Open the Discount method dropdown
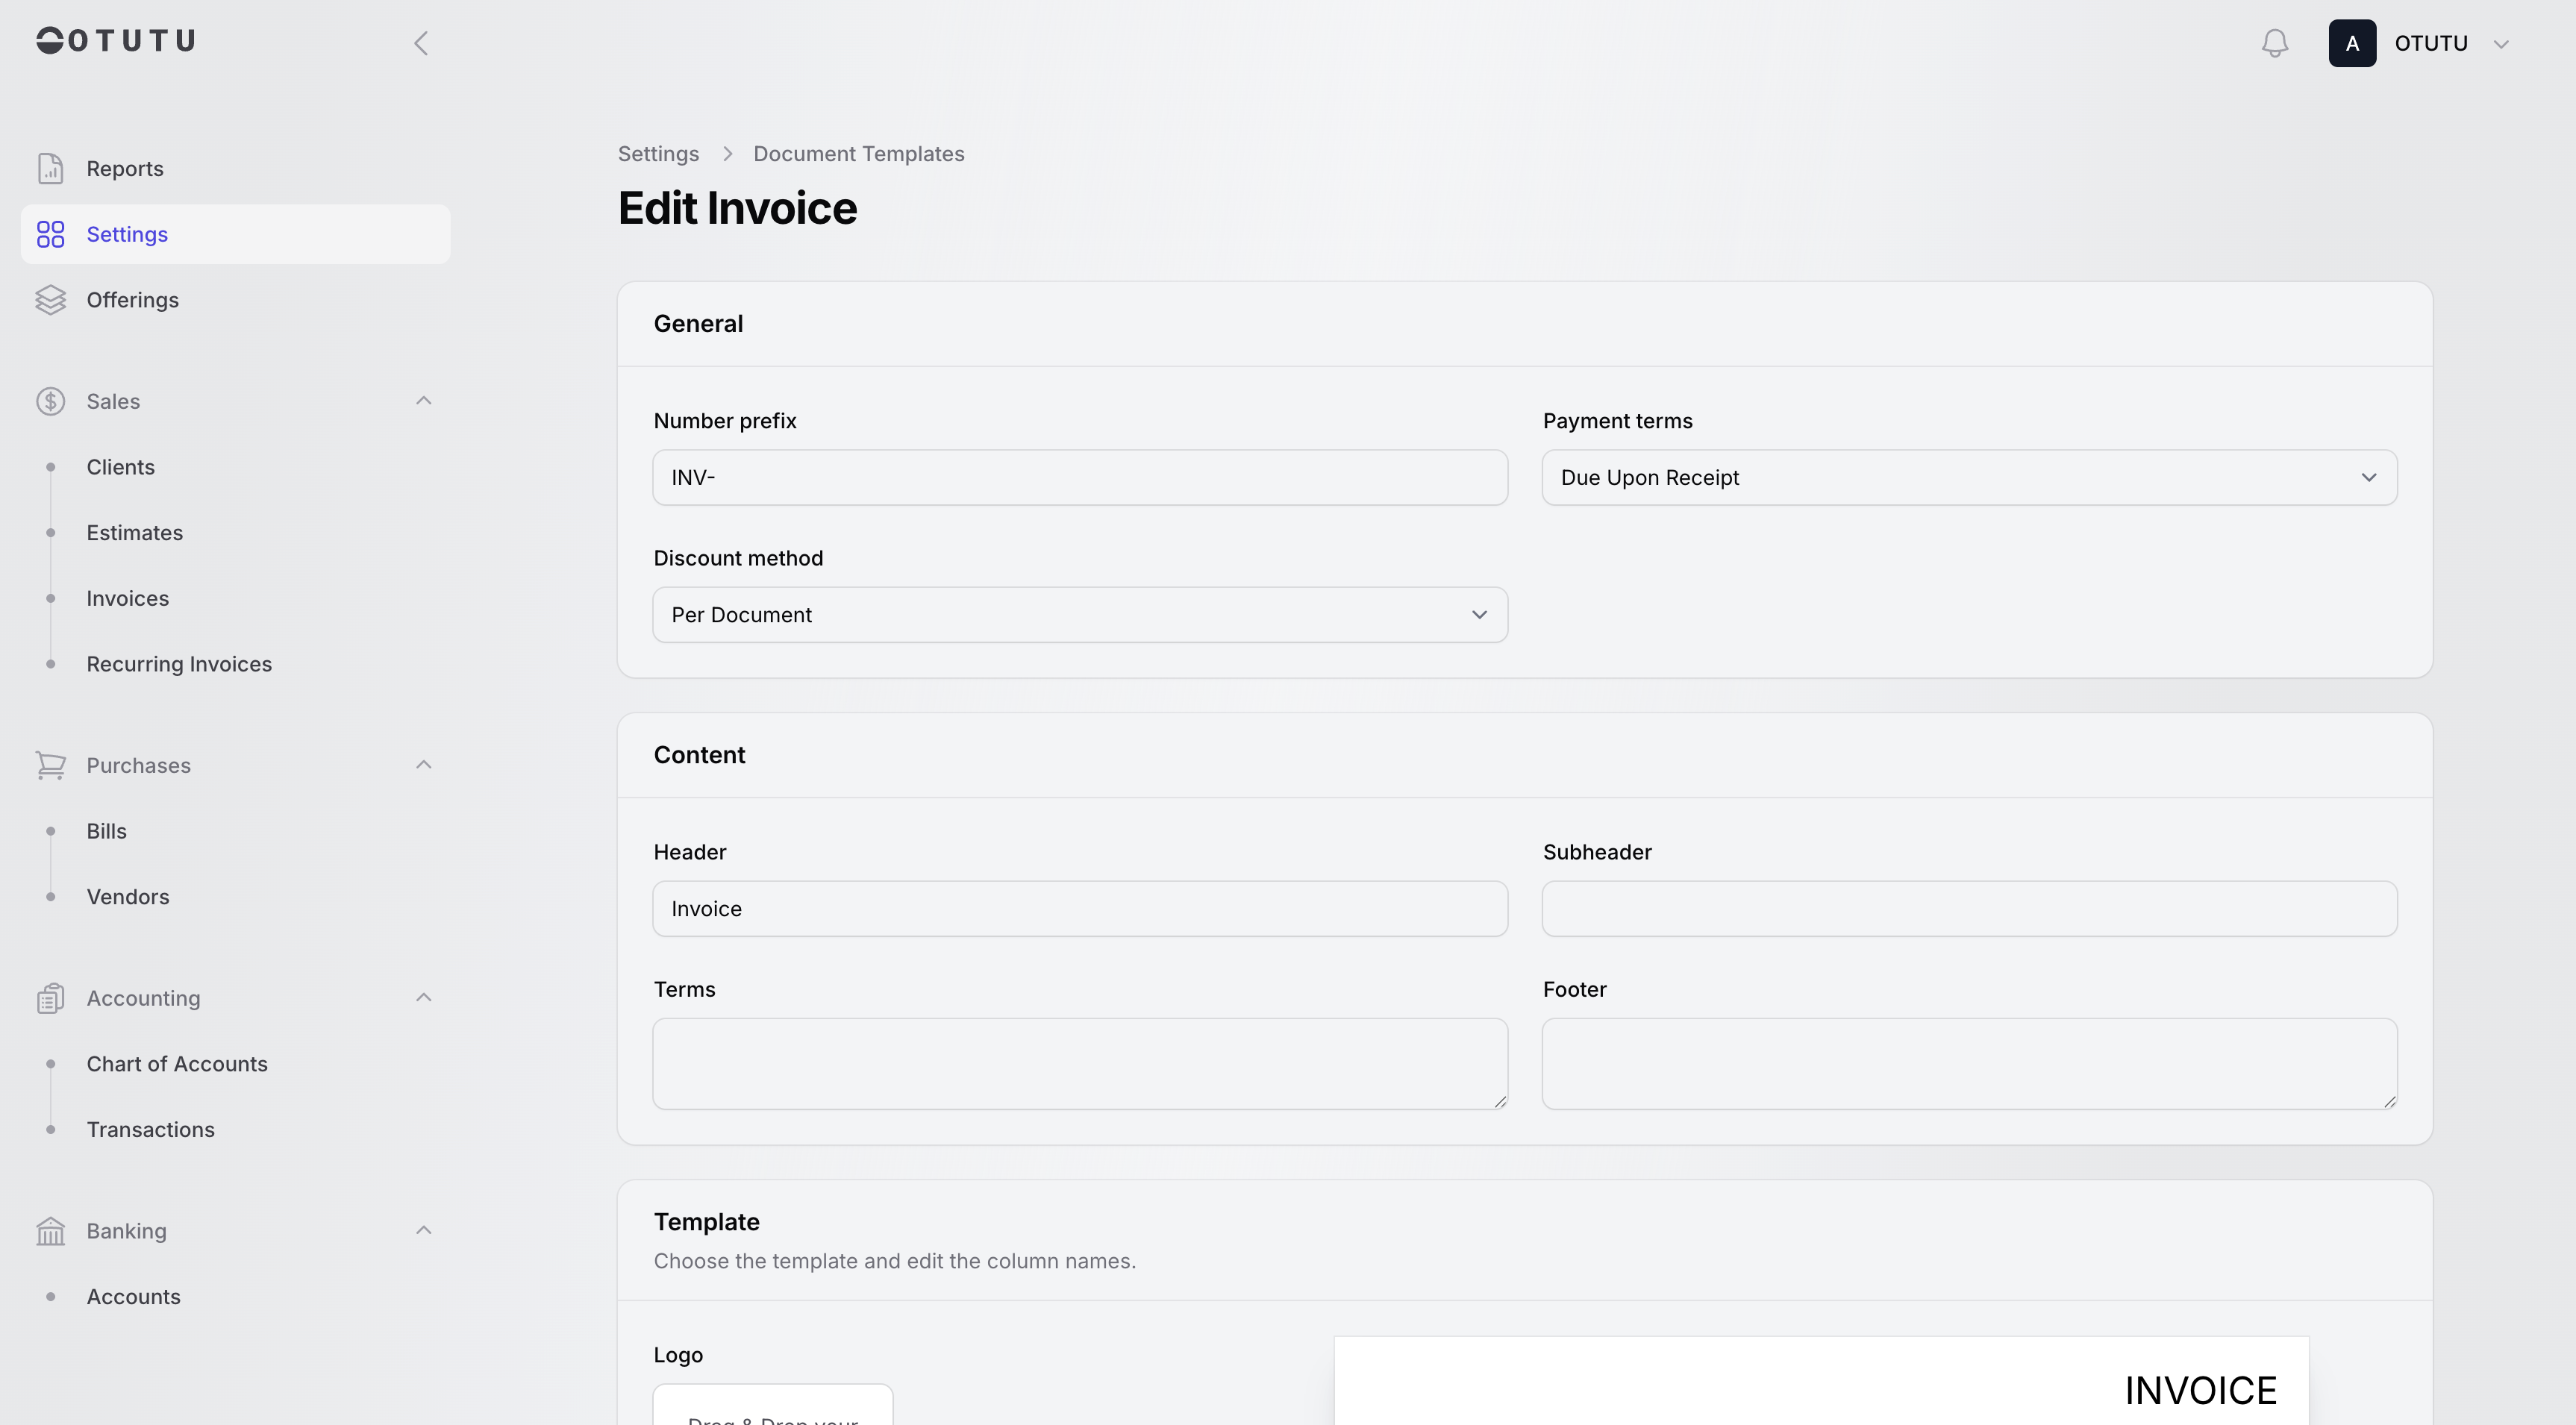The width and height of the screenshot is (2576, 1425). click(x=1079, y=615)
